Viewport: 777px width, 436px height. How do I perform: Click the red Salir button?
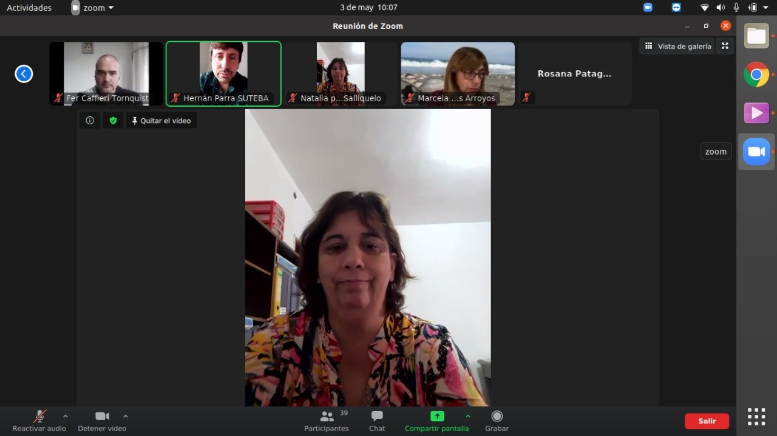pos(707,421)
